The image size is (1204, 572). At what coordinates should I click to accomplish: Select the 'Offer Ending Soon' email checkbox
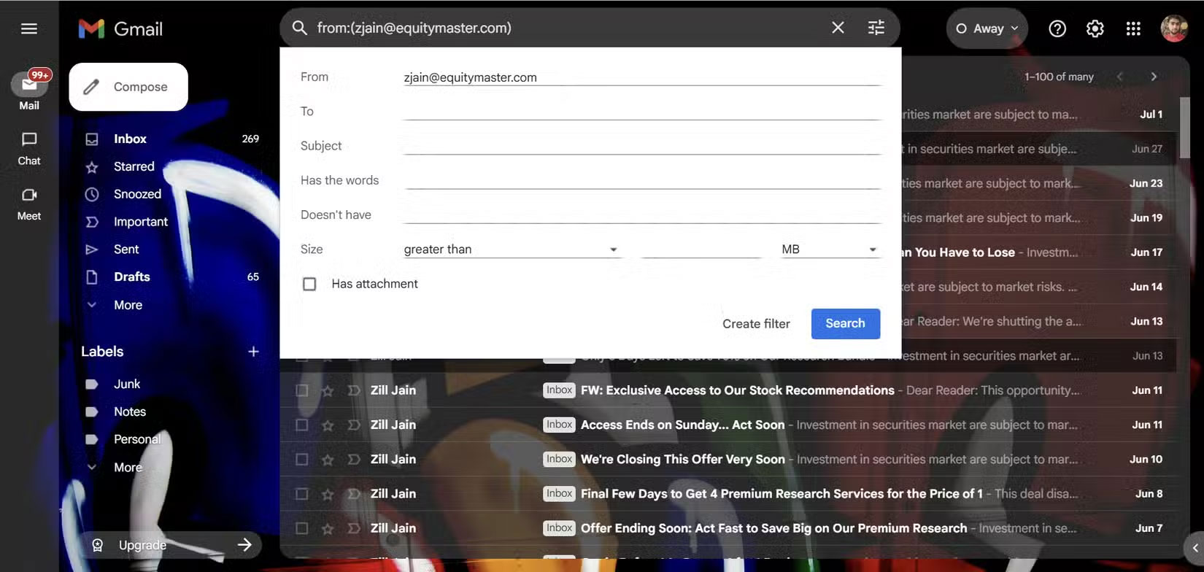[x=301, y=528]
